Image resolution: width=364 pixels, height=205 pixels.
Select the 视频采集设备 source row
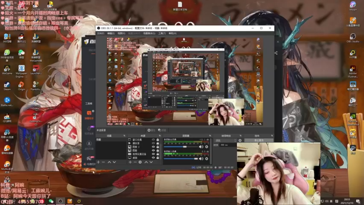(143, 154)
